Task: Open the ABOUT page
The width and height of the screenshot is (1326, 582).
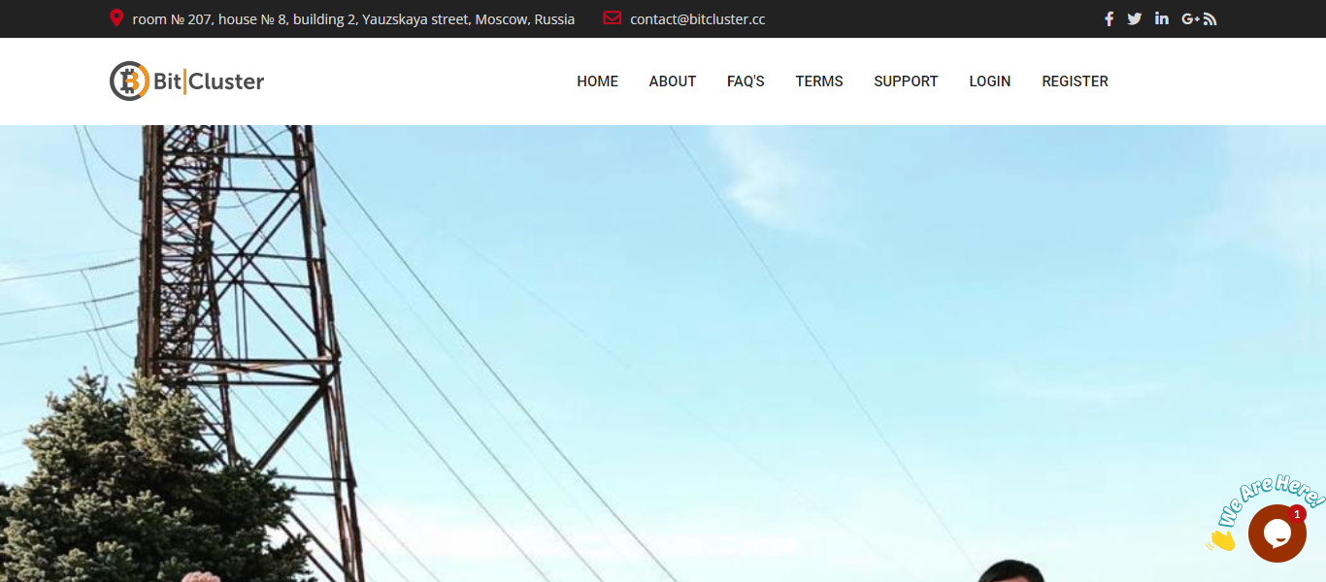Action: pos(673,81)
